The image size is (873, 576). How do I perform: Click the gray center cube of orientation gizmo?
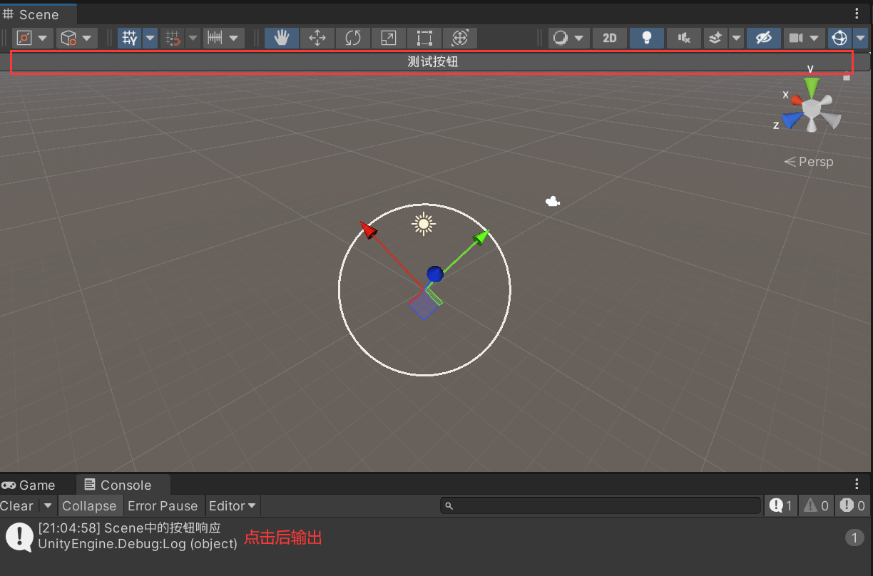[812, 108]
